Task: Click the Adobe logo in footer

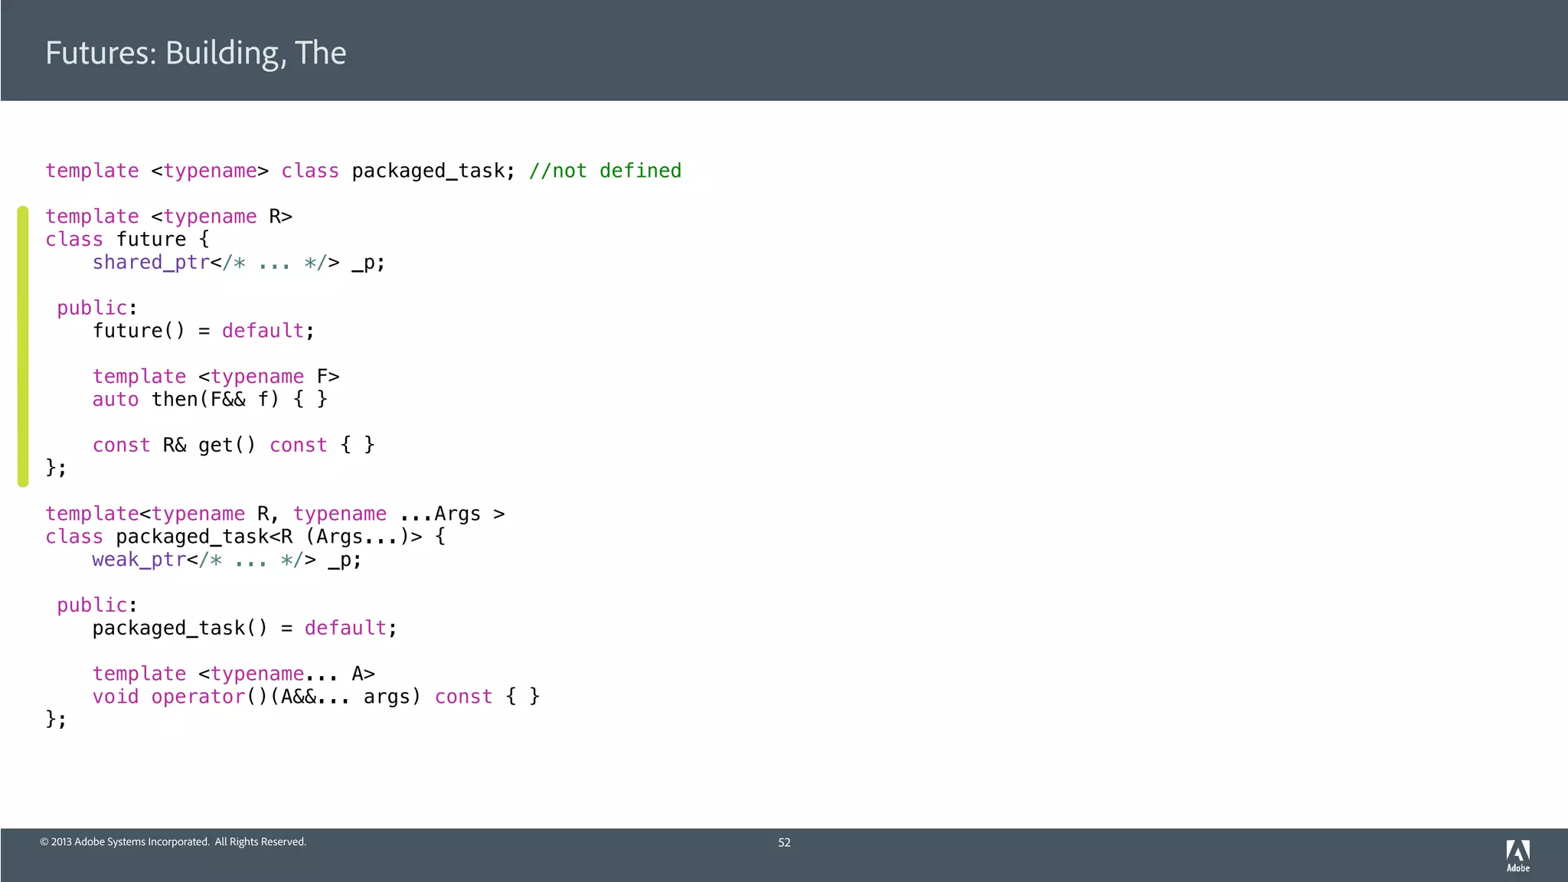Action: pyautogui.click(x=1517, y=854)
